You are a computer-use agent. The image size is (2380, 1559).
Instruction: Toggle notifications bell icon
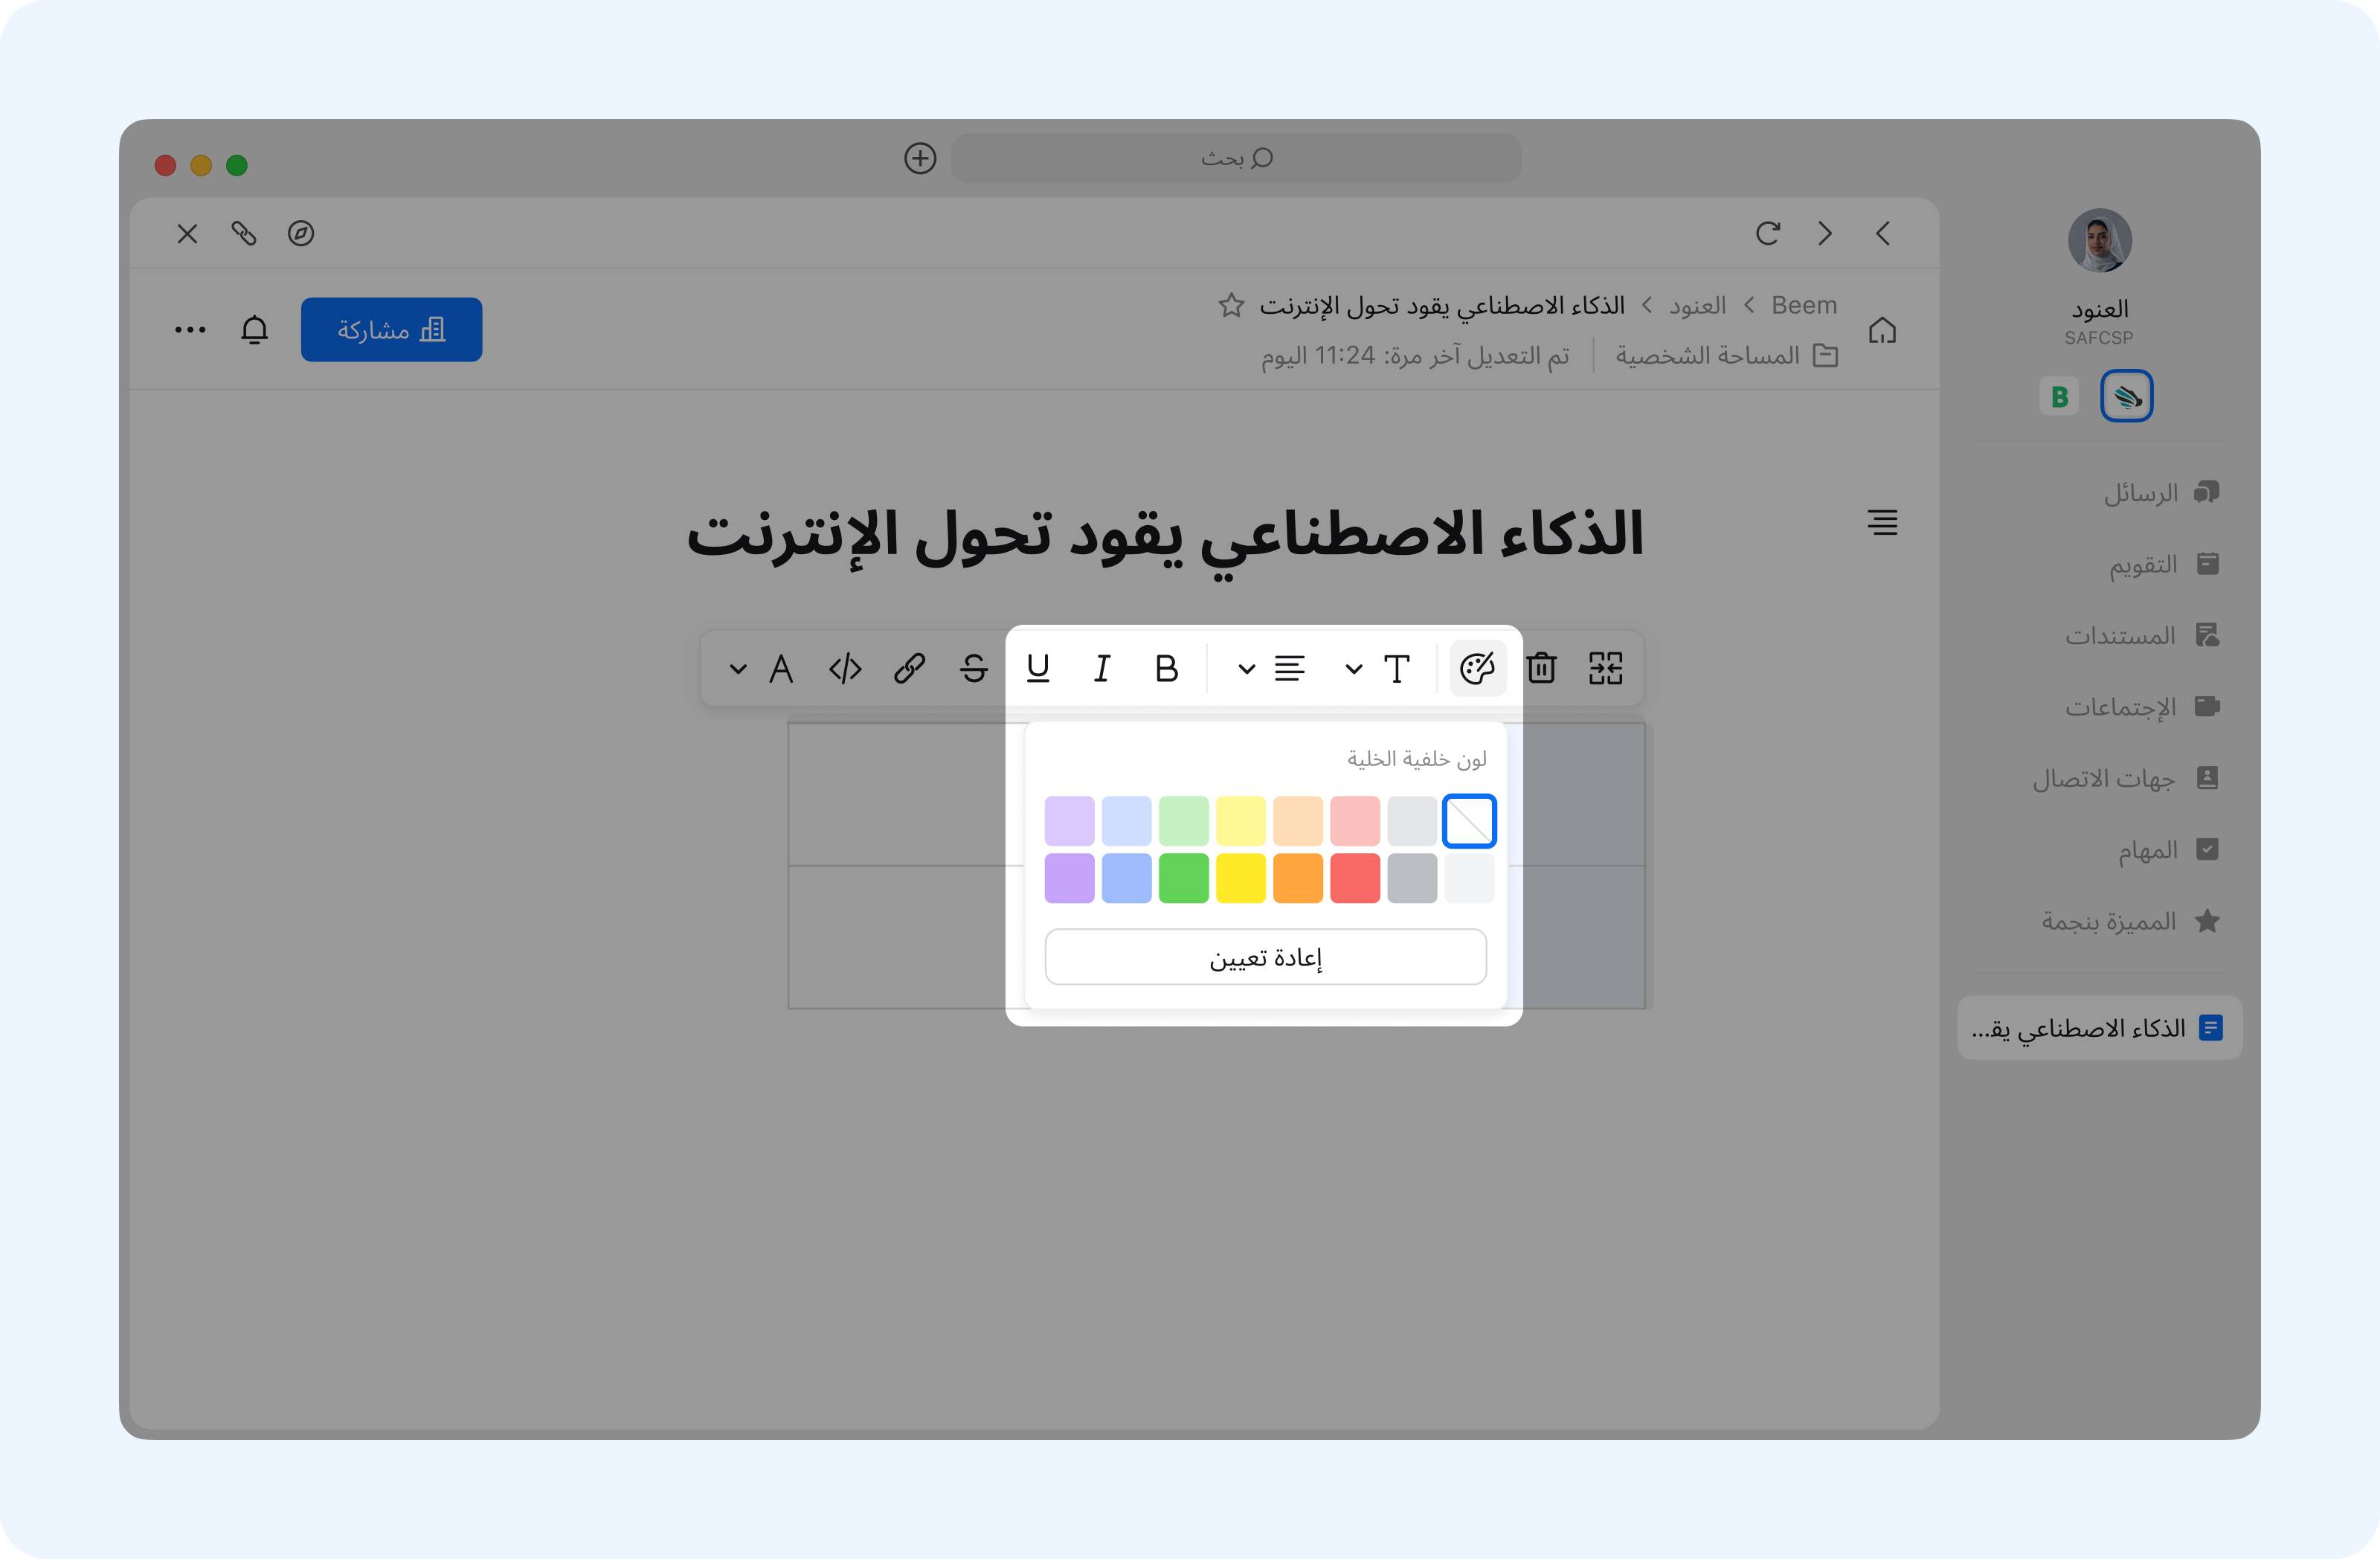(255, 329)
